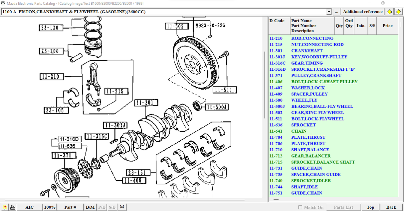Go to next catalog section with right arrow
The width and height of the screenshot is (404, 211).
tap(398, 12)
